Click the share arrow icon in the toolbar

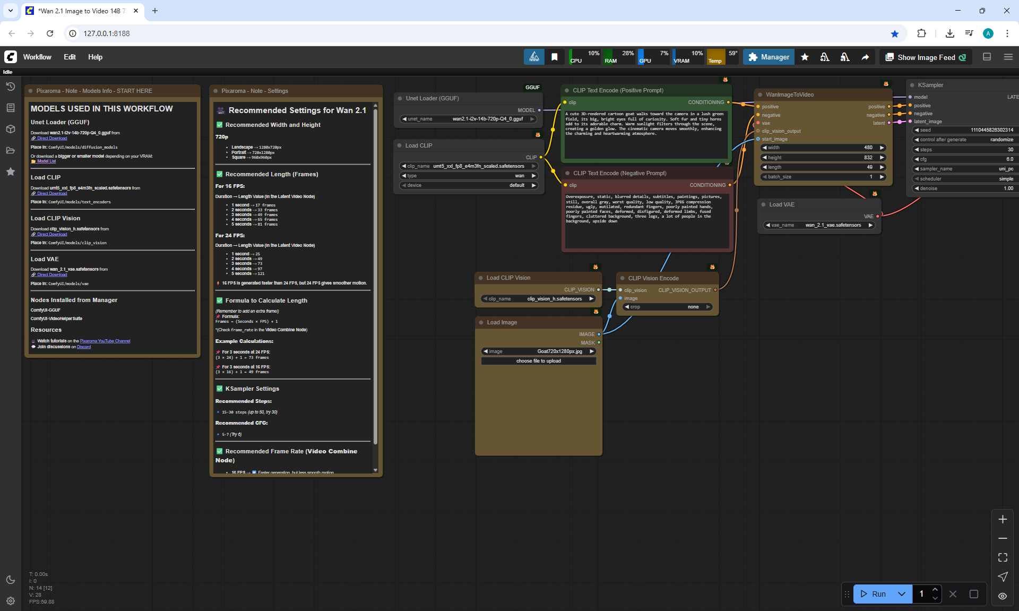pos(865,57)
